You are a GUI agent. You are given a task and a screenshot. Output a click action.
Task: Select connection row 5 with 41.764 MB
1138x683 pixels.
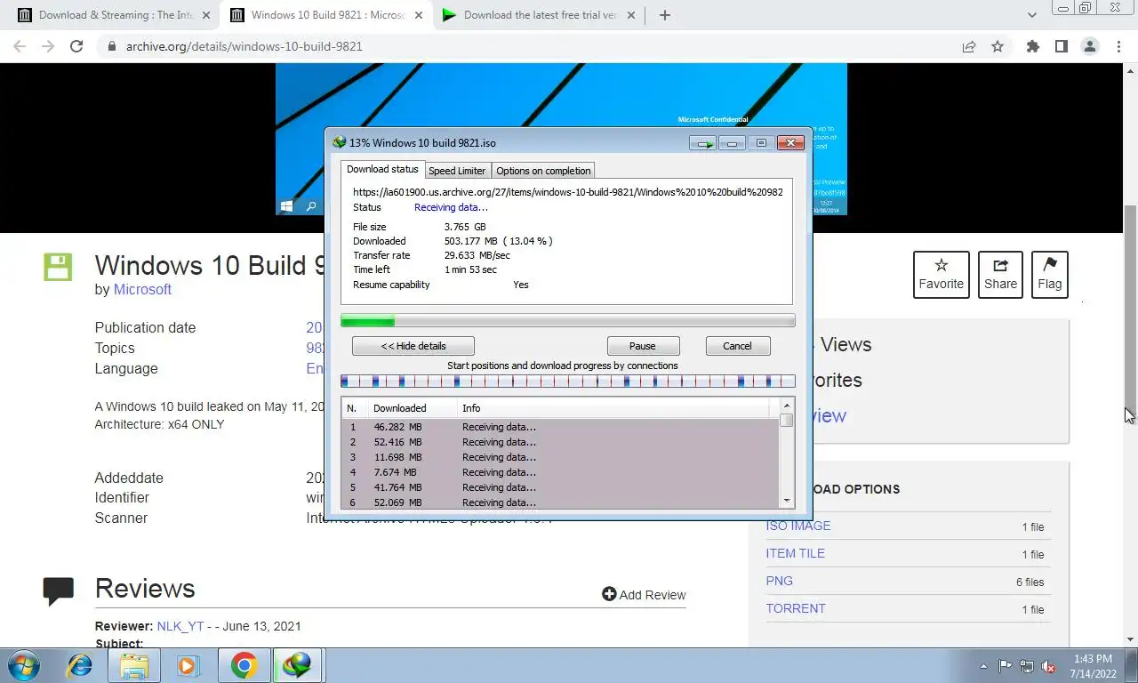[x=560, y=487]
